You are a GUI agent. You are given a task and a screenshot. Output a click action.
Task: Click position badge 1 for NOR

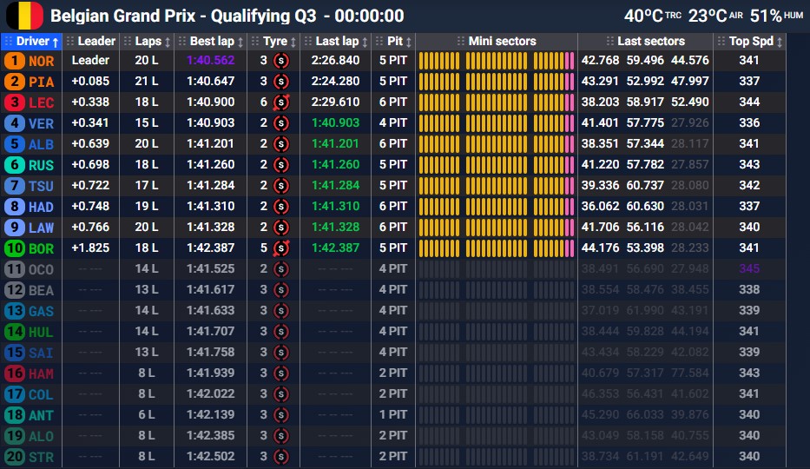click(x=14, y=61)
